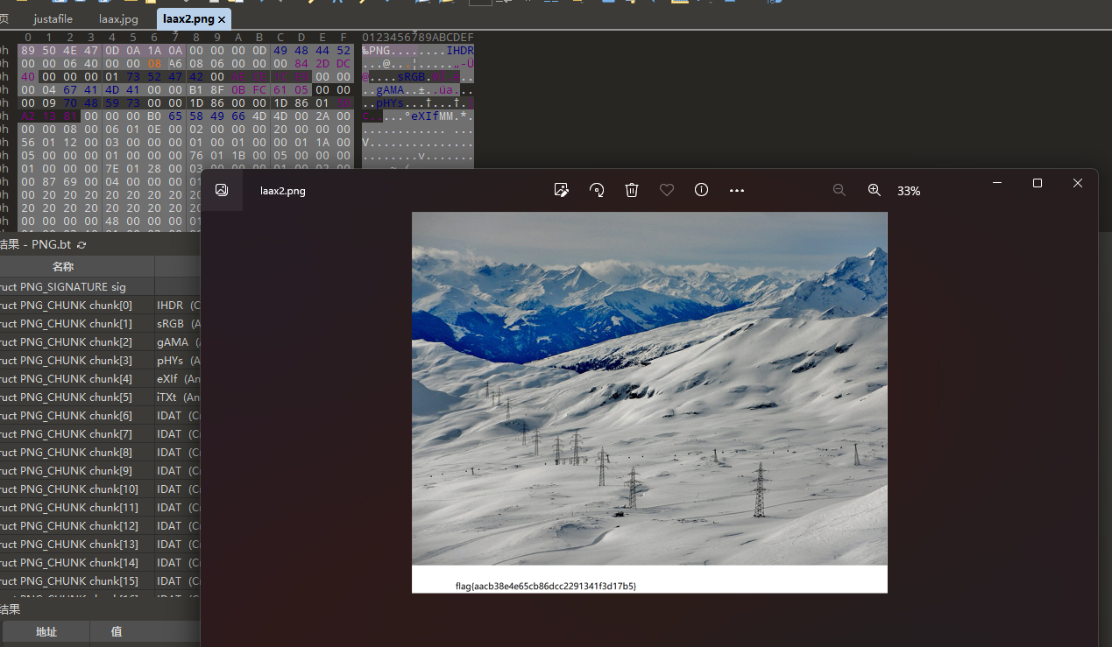The width and height of the screenshot is (1112, 647).
Task: Open the Edit image tool
Action: coord(562,190)
